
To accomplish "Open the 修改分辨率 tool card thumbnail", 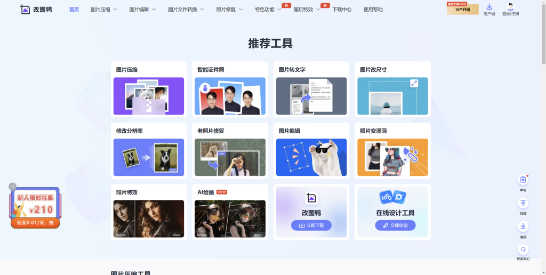I will click(x=149, y=157).
